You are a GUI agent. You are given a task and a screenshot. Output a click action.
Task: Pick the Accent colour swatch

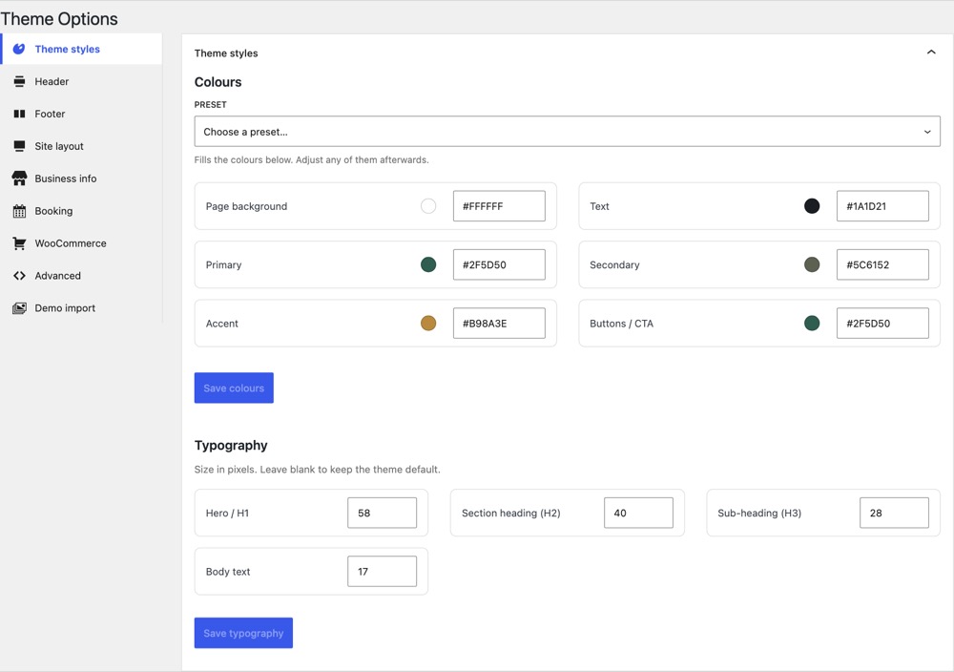click(428, 324)
